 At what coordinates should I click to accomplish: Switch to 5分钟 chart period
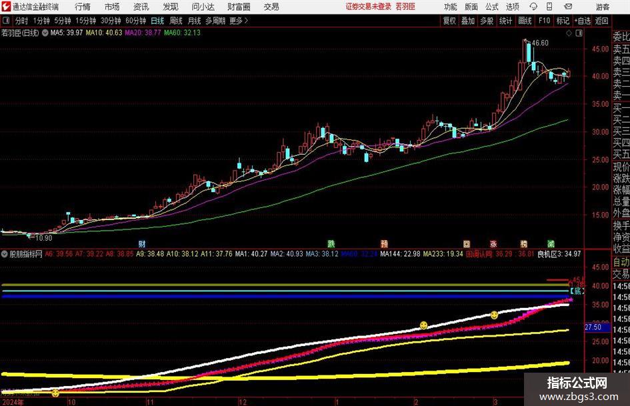[x=63, y=21]
